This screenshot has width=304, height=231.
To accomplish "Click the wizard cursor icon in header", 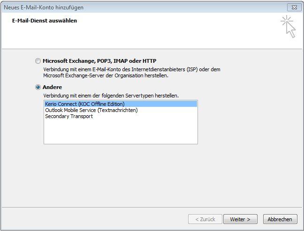I will tap(289, 26).
